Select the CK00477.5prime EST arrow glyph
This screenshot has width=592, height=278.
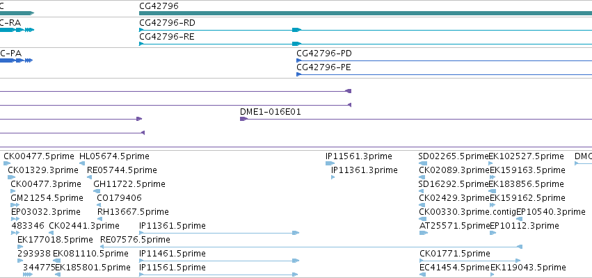click(7, 163)
